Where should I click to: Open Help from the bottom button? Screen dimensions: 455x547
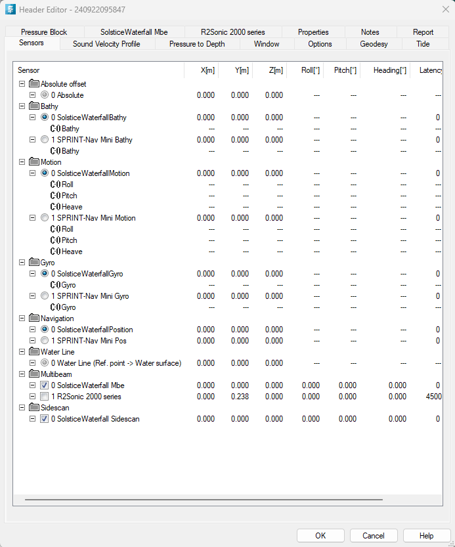coord(426,535)
